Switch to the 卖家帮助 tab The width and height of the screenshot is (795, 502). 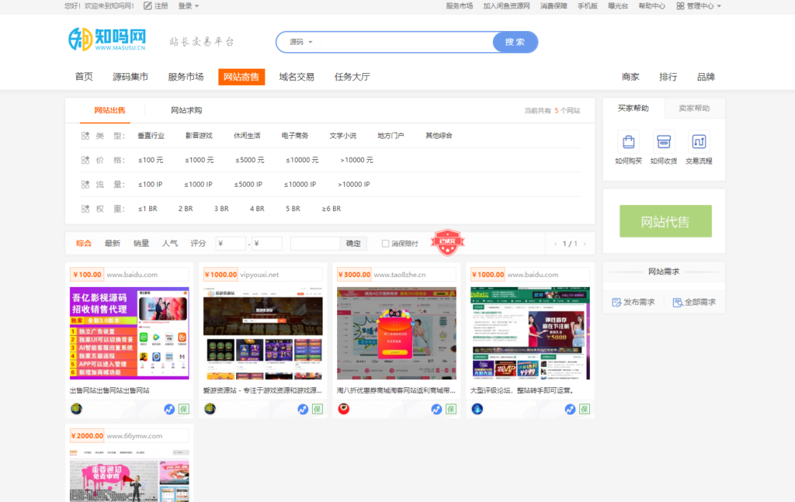694,109
